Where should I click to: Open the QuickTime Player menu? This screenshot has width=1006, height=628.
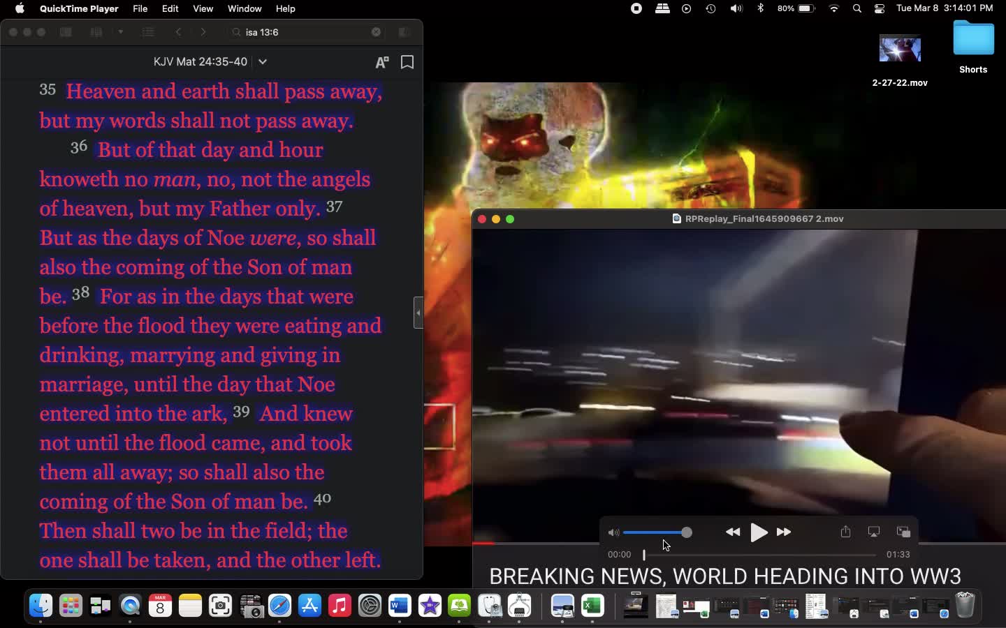[x=79, y=8]
